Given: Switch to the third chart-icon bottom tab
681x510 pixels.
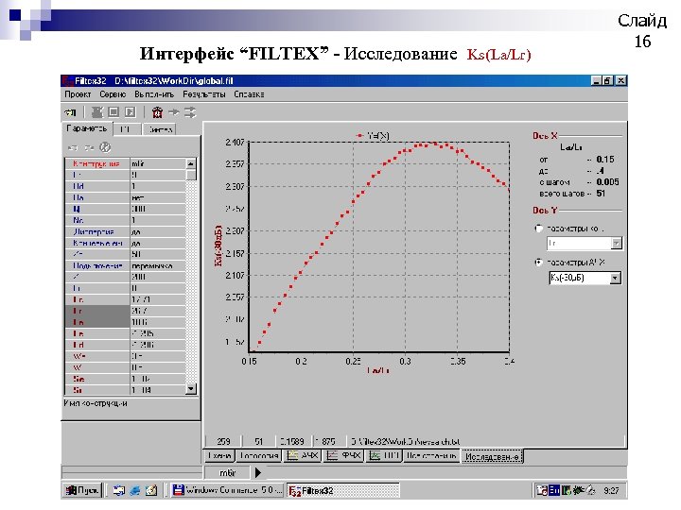Looking at the screenshot, I should coord(384,456).
